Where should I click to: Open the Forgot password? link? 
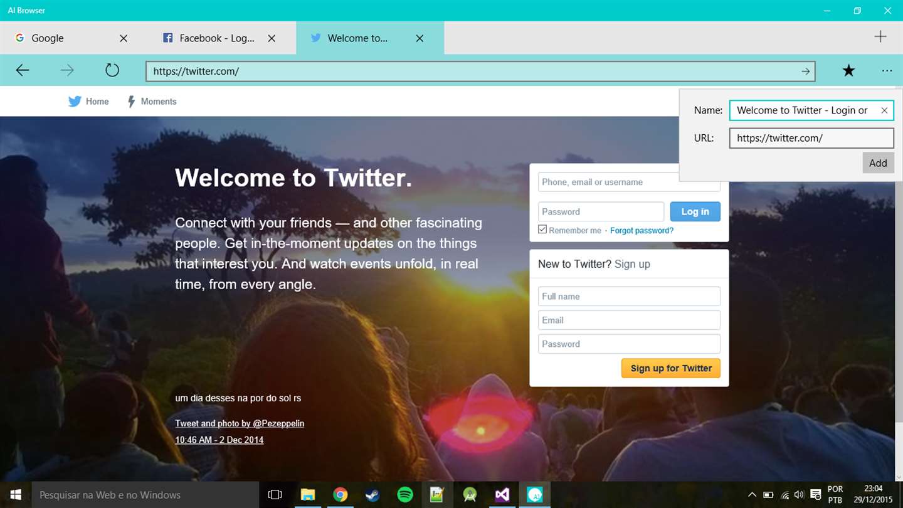point(642,231)
